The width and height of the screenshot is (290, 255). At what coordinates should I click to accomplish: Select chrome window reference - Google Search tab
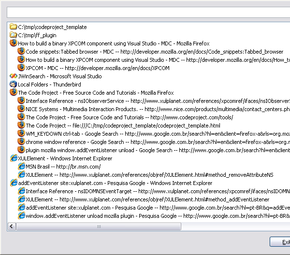pos(158,142)
